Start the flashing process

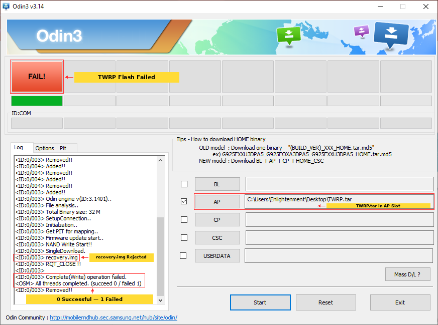coord(260,302)
